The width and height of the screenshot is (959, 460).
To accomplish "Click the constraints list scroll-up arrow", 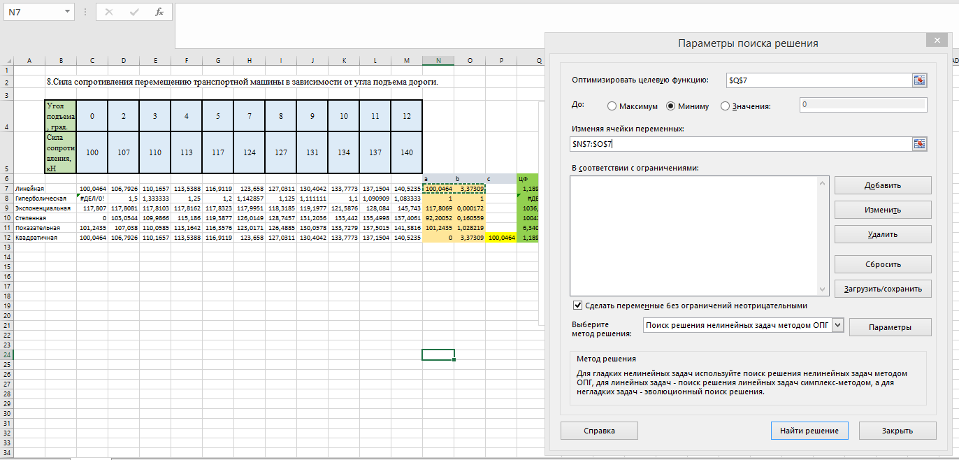I will point(822,183).
